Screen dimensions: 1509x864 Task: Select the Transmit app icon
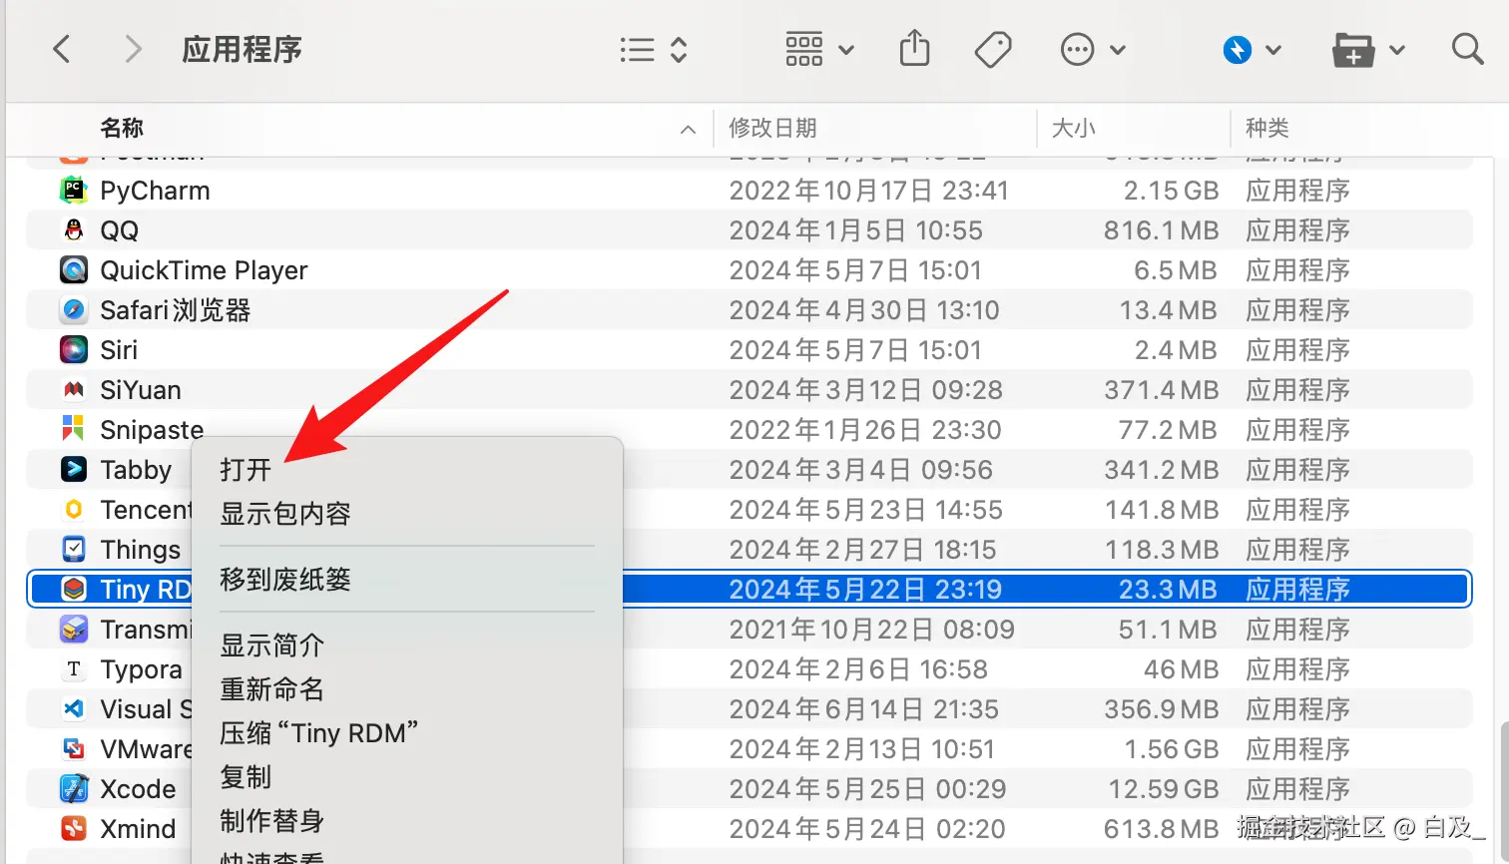pos(74,629)
